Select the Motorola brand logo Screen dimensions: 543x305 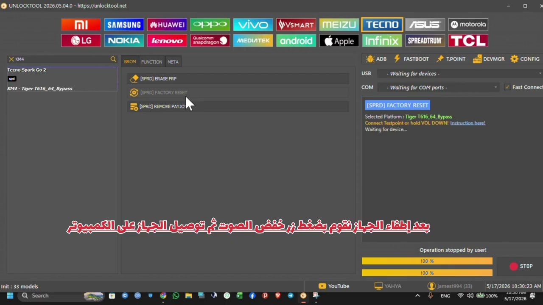468,25
